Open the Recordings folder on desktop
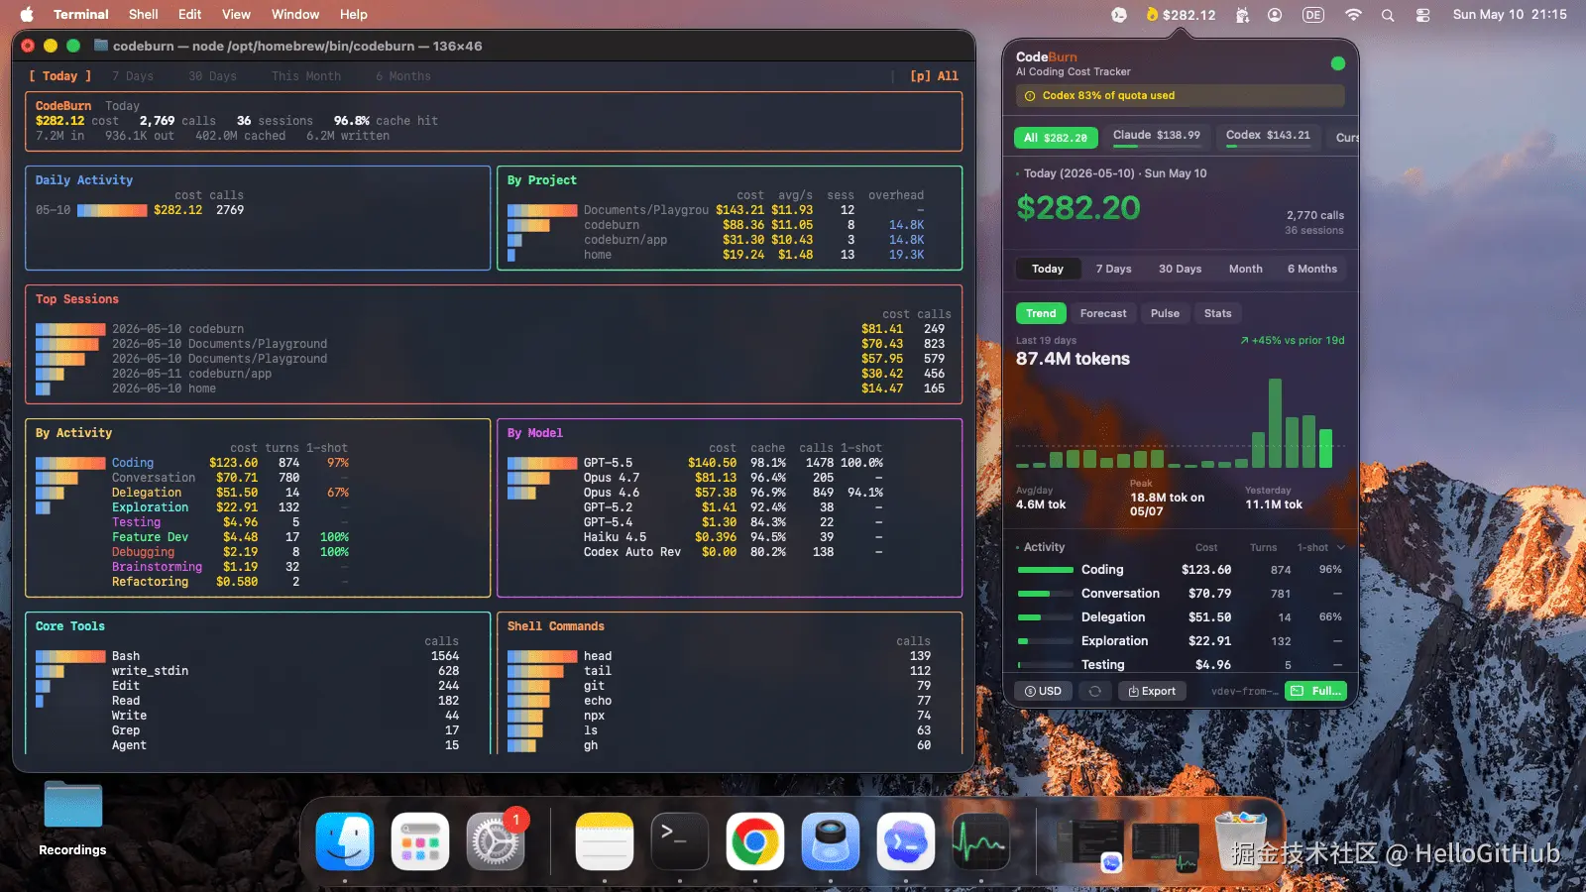Screen dimensions: 1586x892 coord(72,819)
